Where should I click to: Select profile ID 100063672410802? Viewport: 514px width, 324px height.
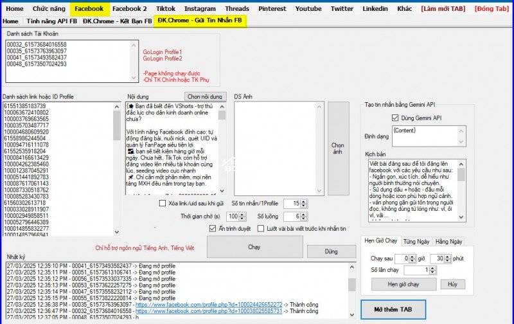(x=26, y=113)
